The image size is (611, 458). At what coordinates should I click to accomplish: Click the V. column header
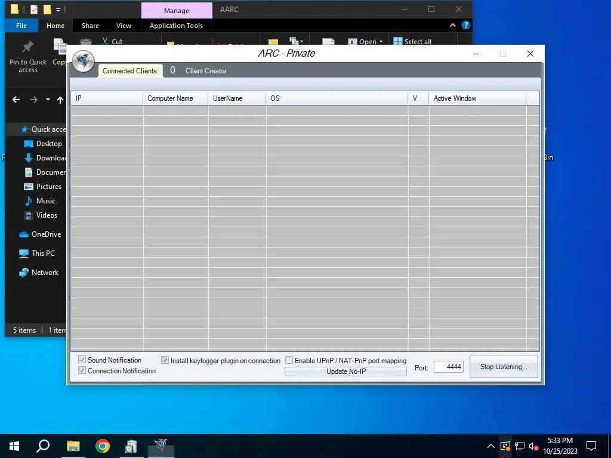tap(418, 98)
